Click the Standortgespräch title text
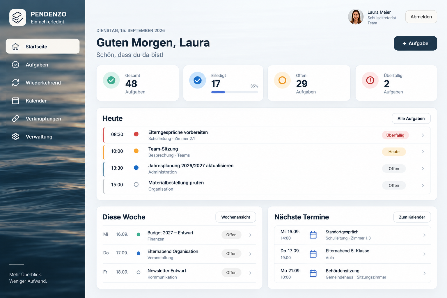The image size is (447, 298). [342, 232]
